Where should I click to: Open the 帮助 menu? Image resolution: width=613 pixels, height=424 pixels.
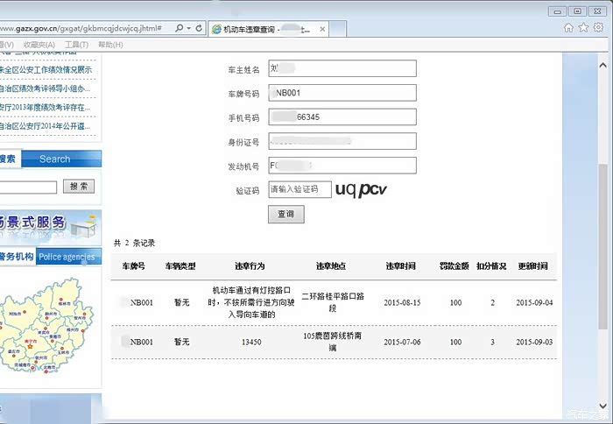tap(110, 44)
